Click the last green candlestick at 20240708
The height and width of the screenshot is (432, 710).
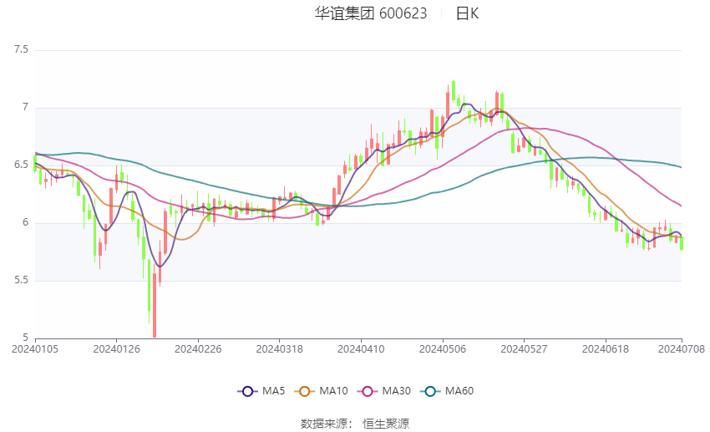pyautogui.click(x=682, y=243)
